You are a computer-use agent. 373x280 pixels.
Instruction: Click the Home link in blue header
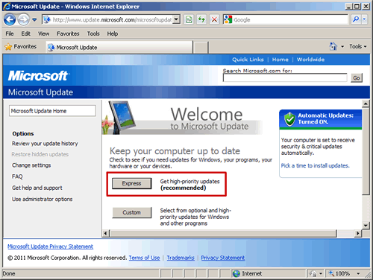click(x=280, y=60)
